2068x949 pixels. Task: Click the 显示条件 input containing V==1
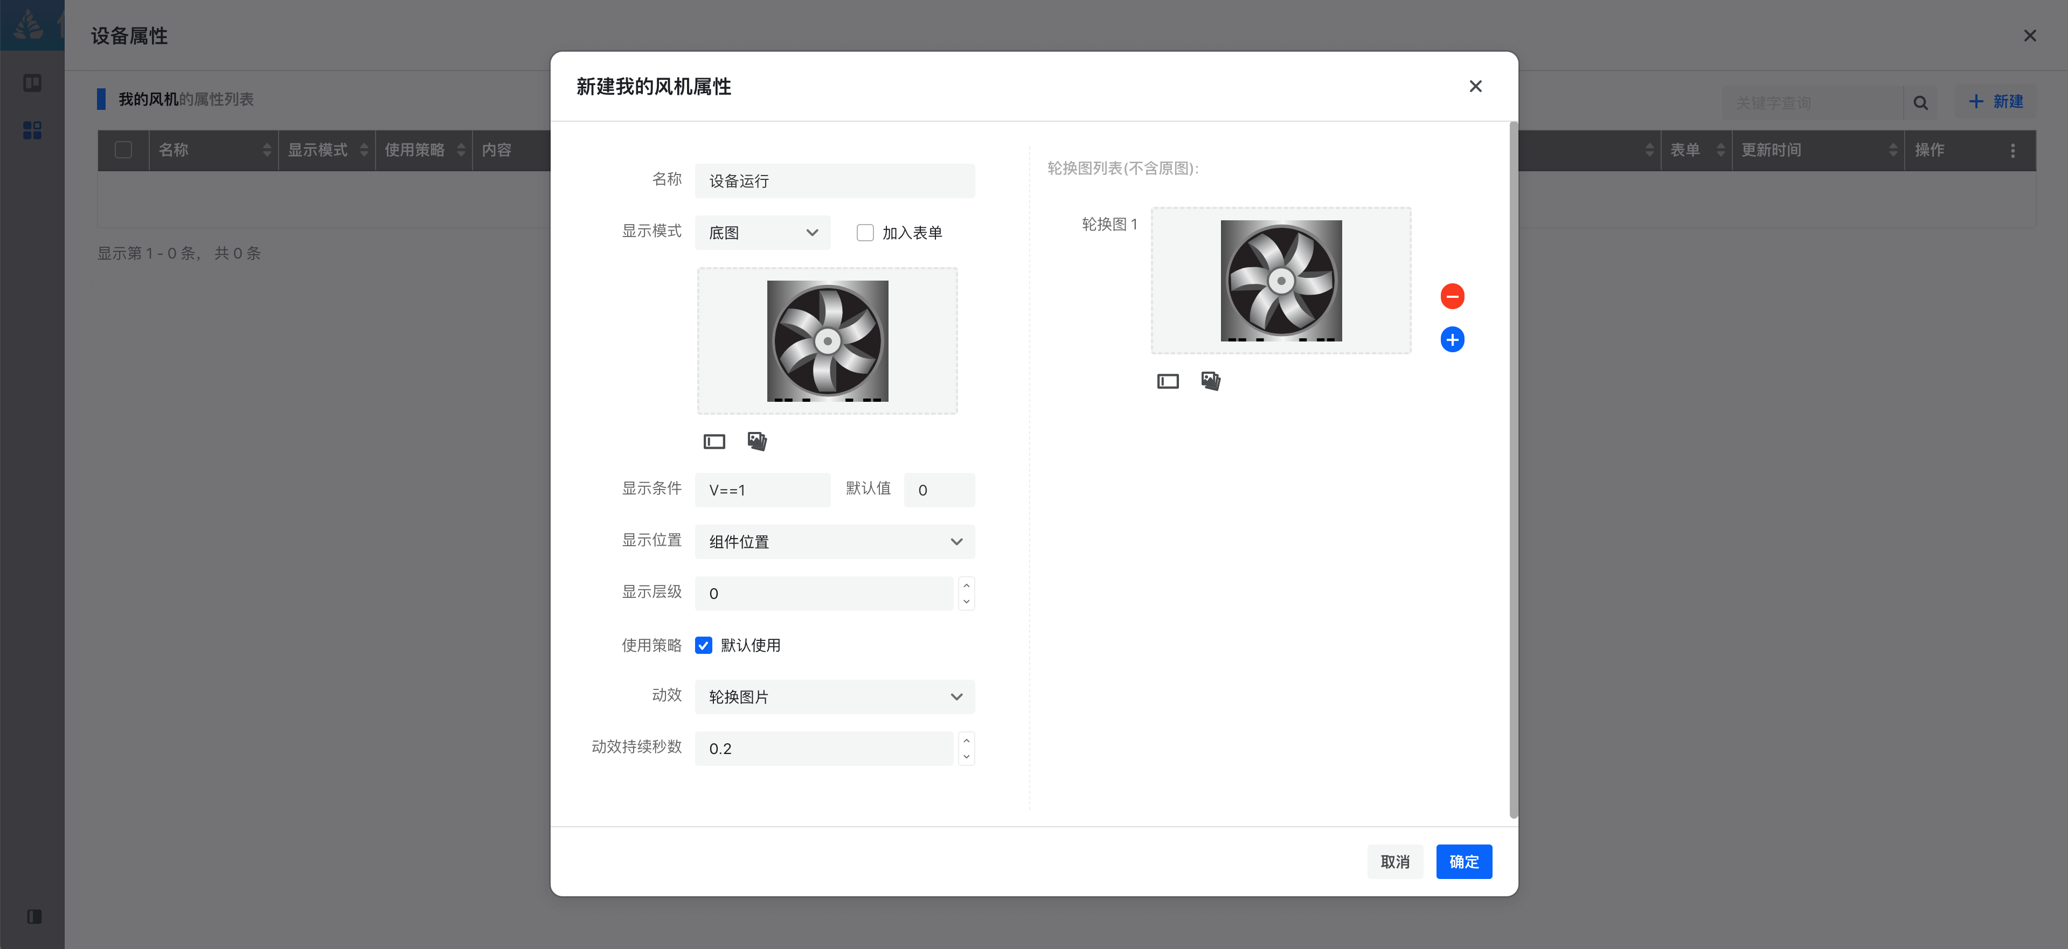click(x=762, y=490)
